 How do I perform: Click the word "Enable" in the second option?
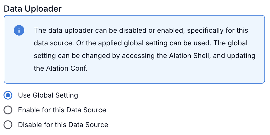click(x=28, y=110)
